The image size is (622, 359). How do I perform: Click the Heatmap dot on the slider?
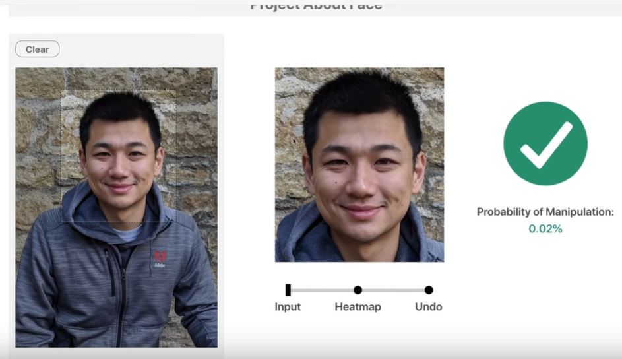tap(358, 290)
